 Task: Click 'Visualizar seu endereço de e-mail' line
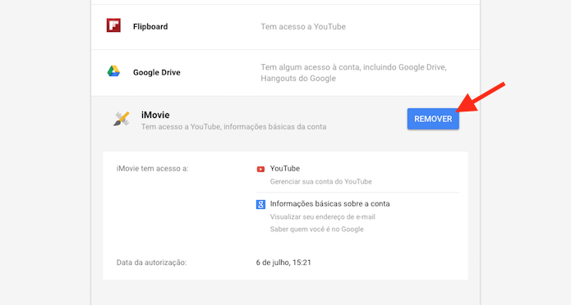point(322,216)
